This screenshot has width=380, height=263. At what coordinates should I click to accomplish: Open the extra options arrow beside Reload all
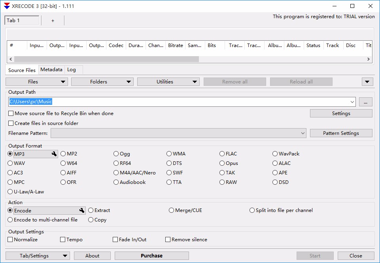368,82
